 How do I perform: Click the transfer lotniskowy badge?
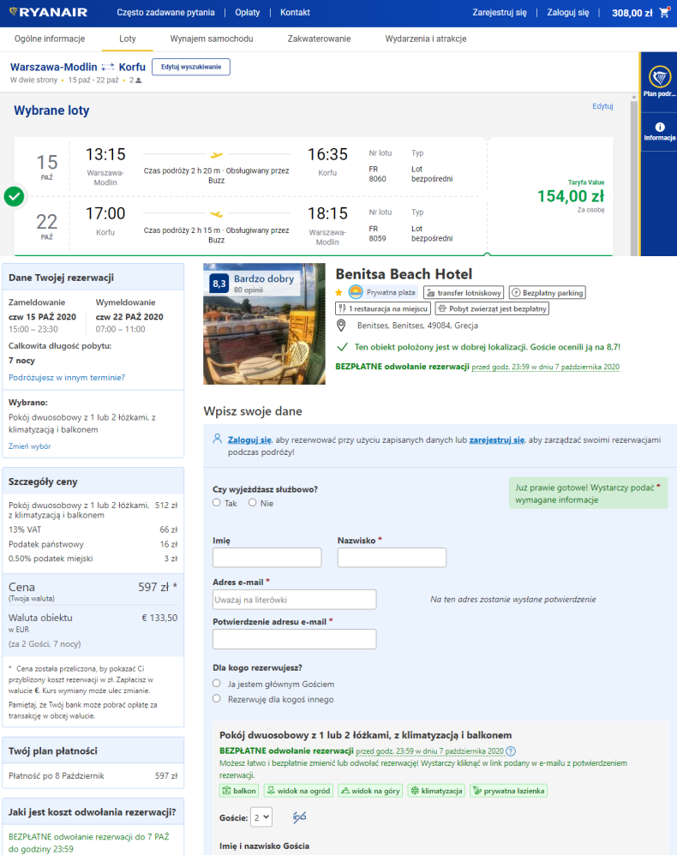coord(464,293)
